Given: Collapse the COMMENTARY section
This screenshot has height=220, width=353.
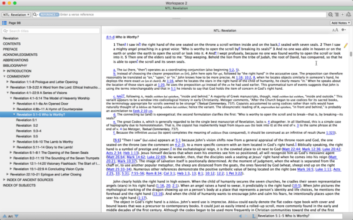Looking at the screenshot, I should point(4,76).
